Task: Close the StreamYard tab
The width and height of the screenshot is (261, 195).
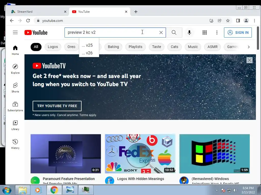Action: click(x=65, y=12)
